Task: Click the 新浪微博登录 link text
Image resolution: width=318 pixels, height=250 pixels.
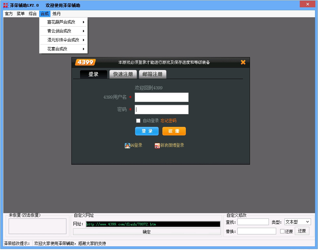Action: [x=172, y=145]
